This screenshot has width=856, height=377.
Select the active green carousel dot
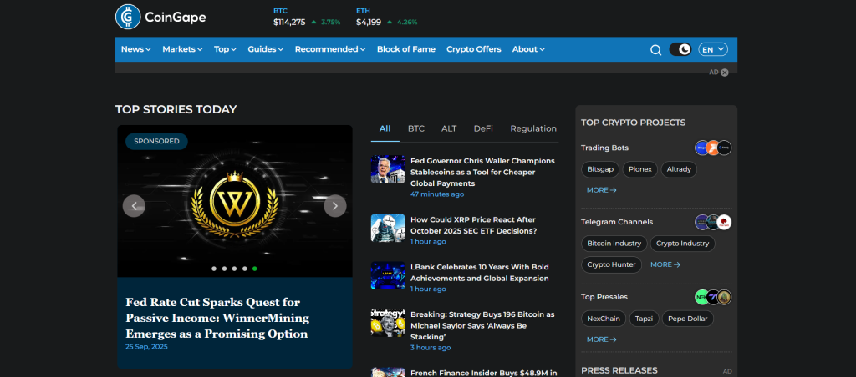pos(255,269)
